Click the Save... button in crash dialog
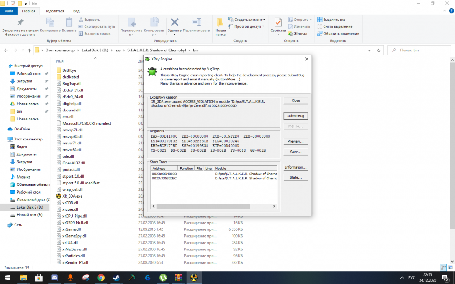Viewport: 455px width, 284px height. click(295, 152)
